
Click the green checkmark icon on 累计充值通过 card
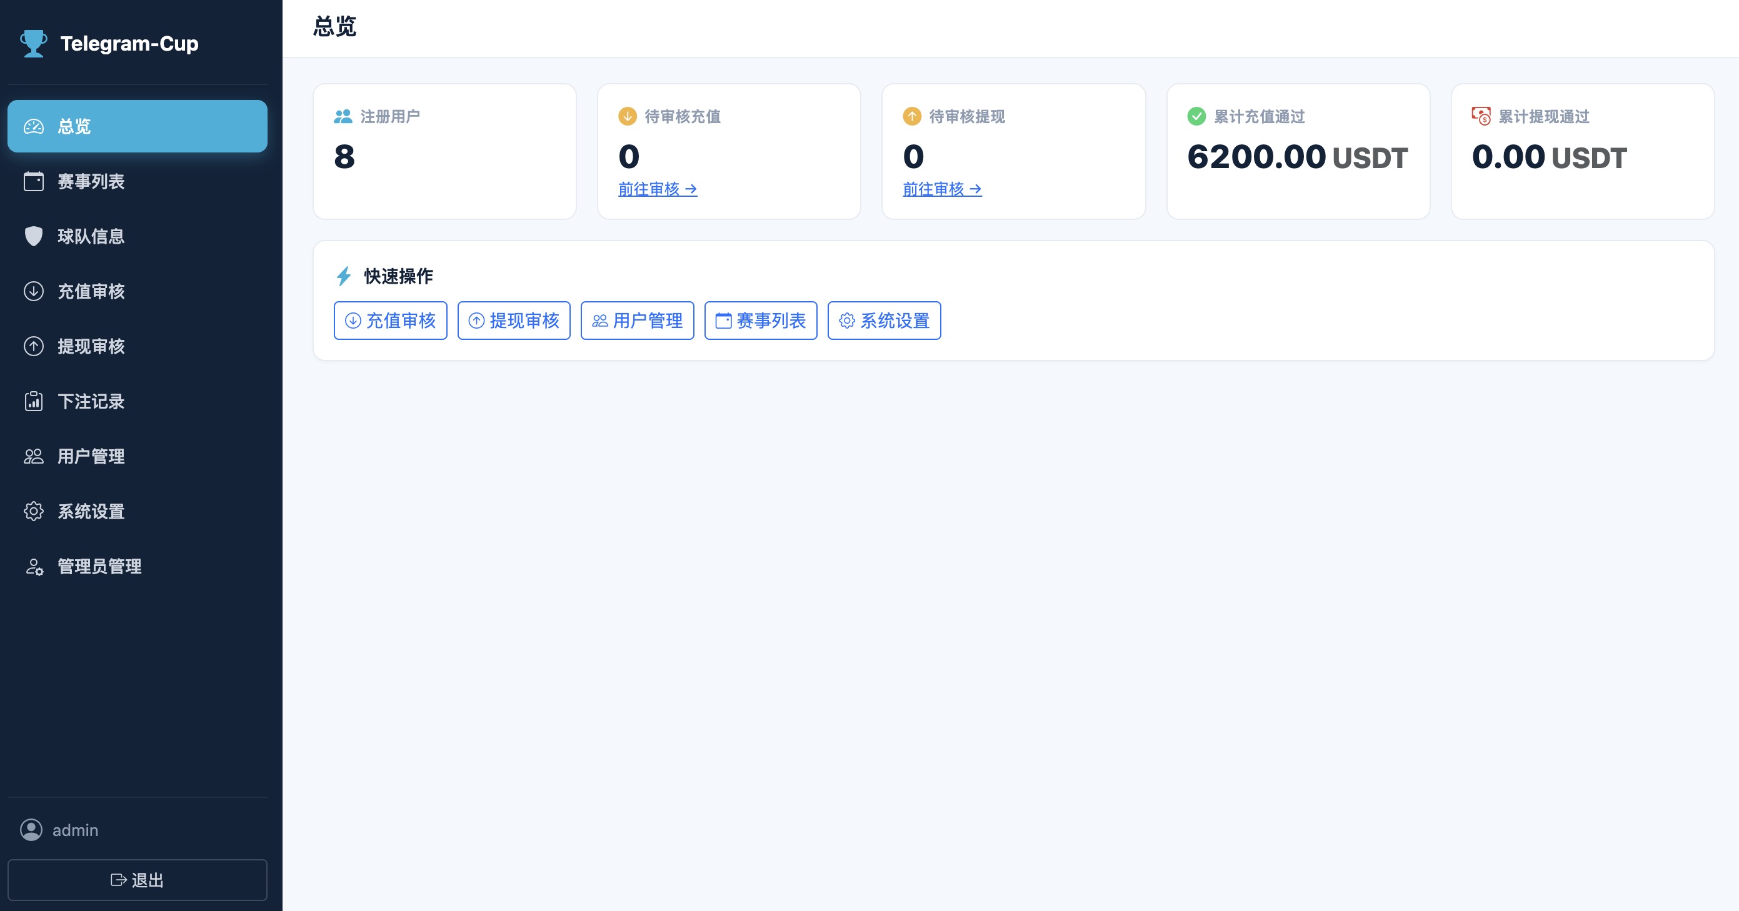point(1196,116)
